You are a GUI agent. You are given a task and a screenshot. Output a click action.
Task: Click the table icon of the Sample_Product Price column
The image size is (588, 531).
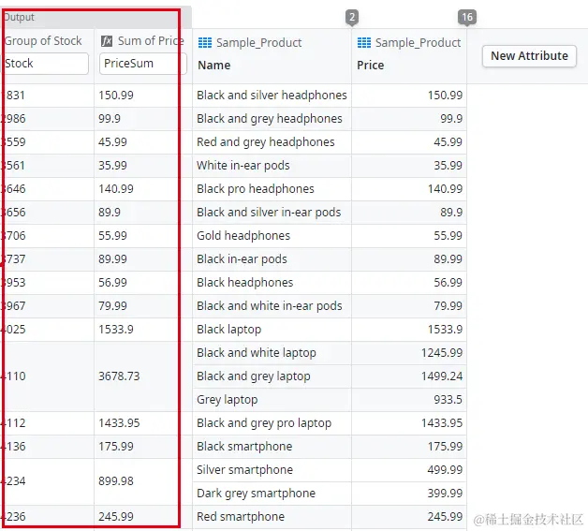pyautogui.click(x=363, y=43)
